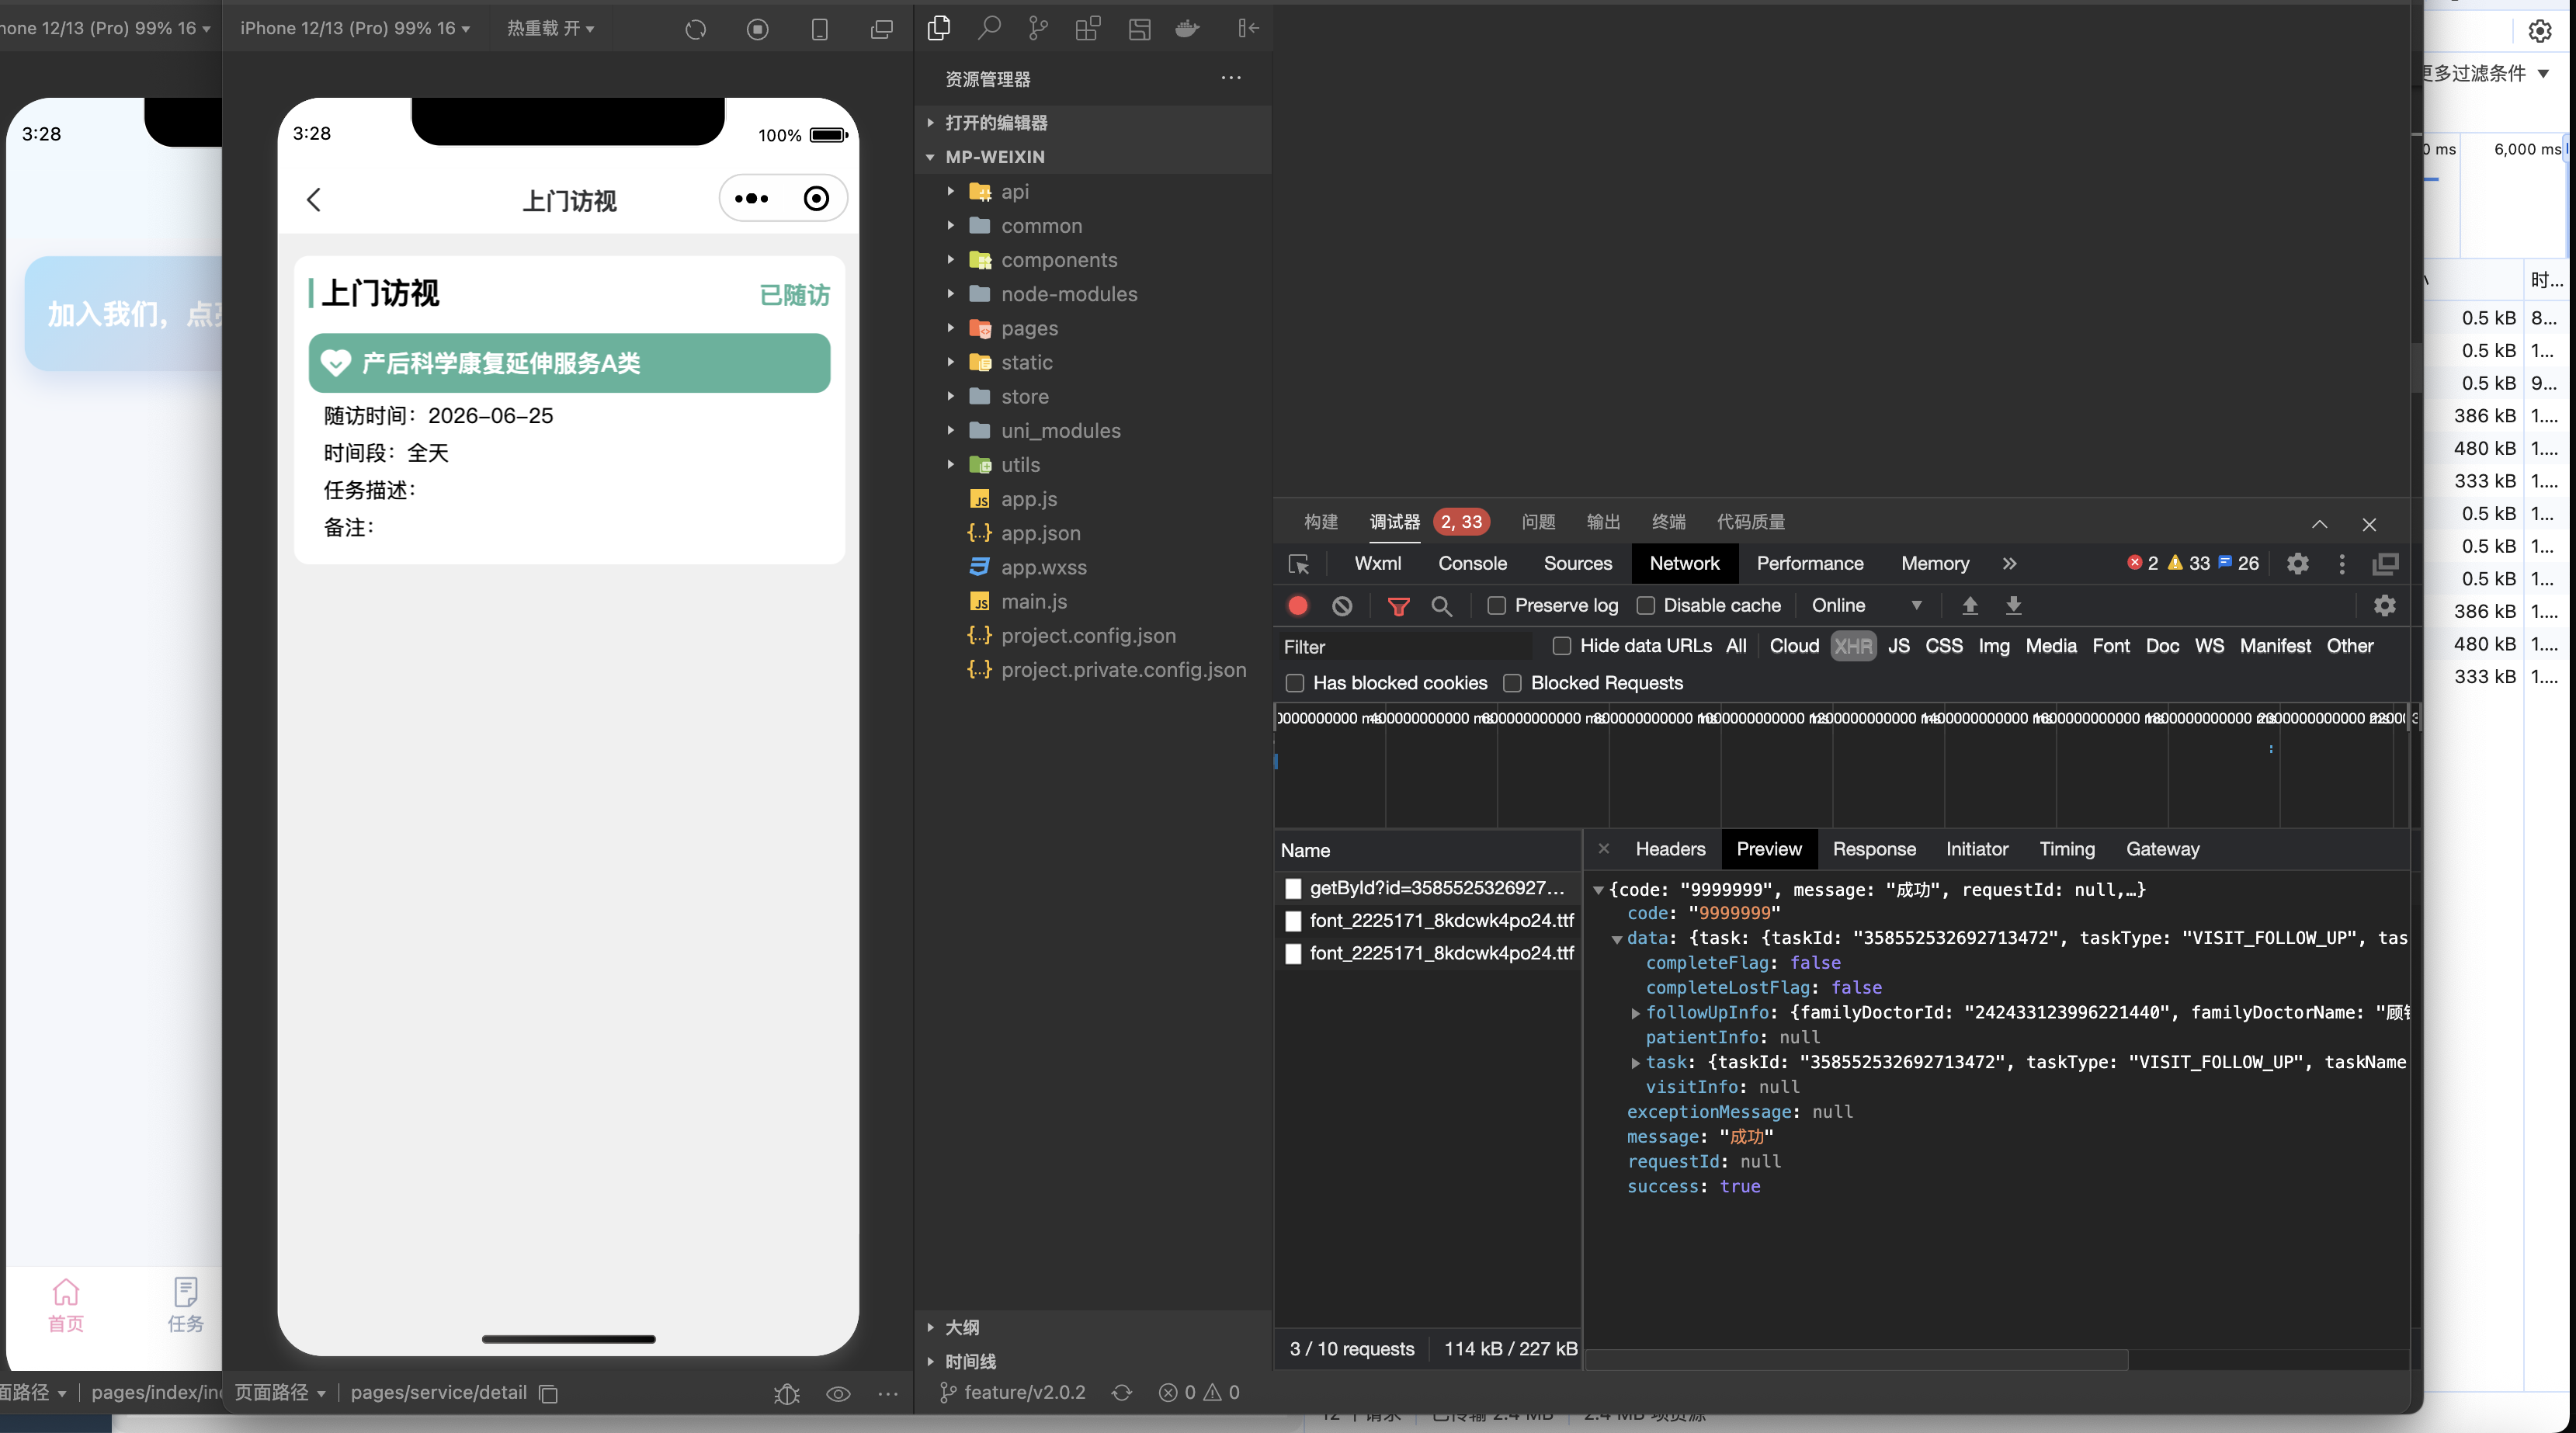
Task: Click the export HAR download arrow icon
Action: (x=2014, y=605)
